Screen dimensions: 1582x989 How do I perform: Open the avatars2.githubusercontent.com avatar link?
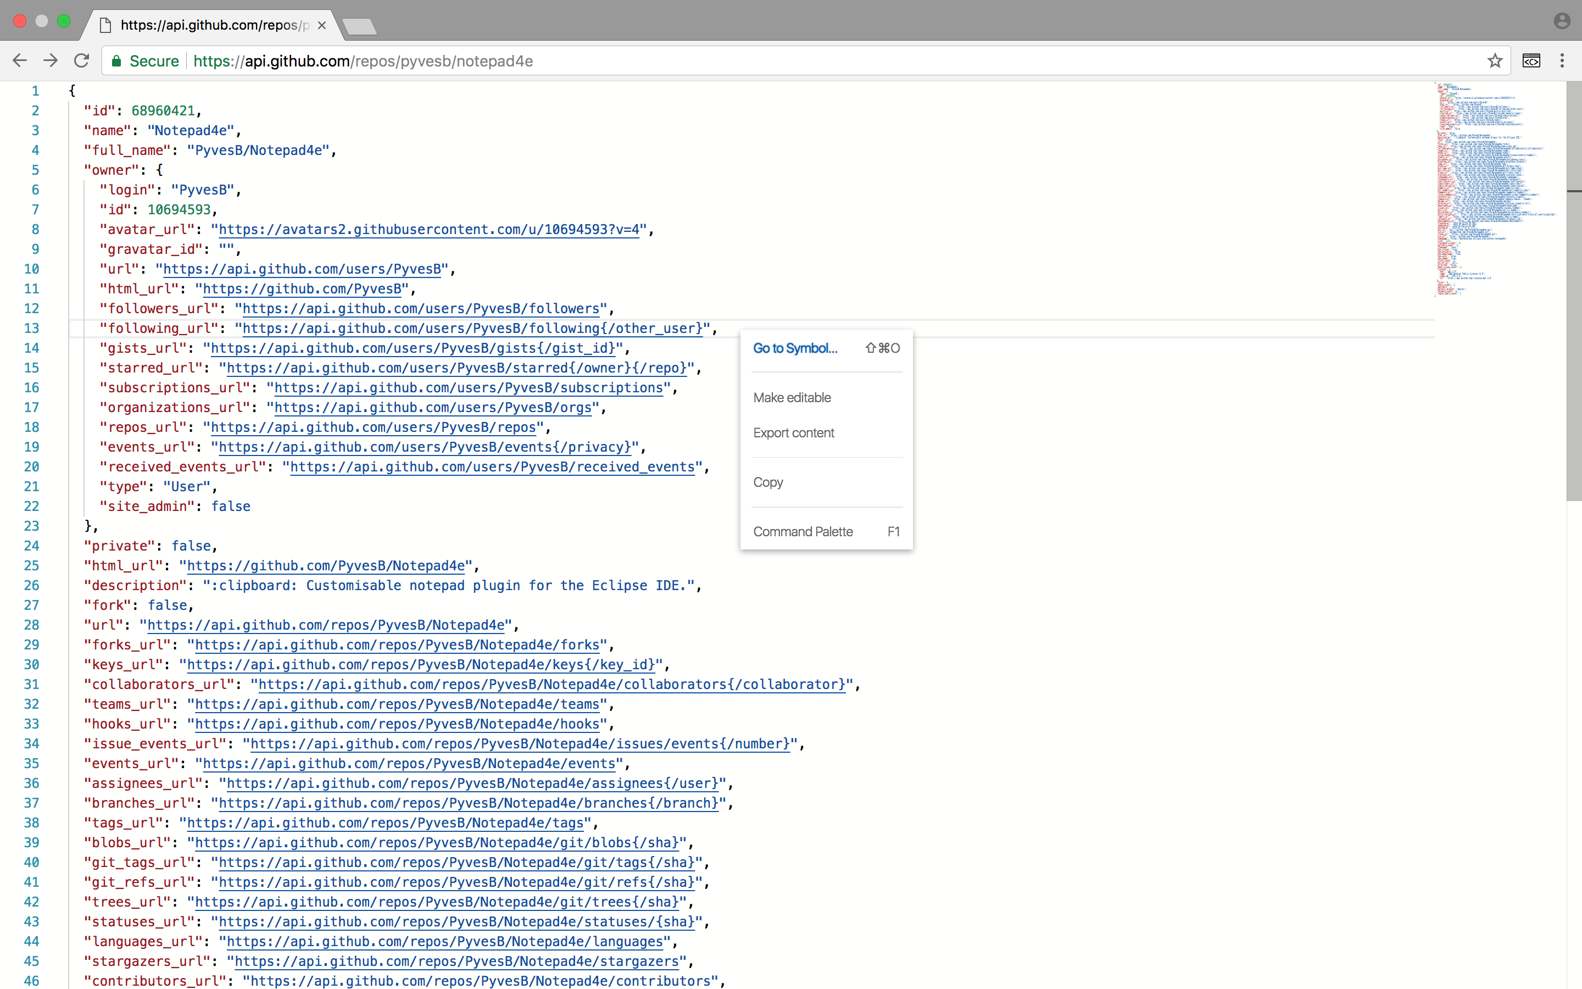(428, 230)
